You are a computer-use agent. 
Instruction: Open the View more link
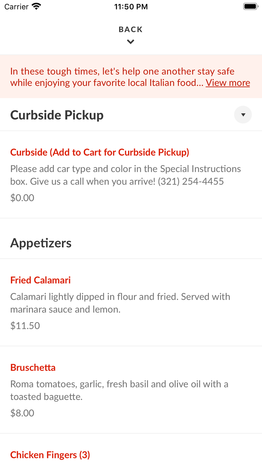tap(228, 83)
